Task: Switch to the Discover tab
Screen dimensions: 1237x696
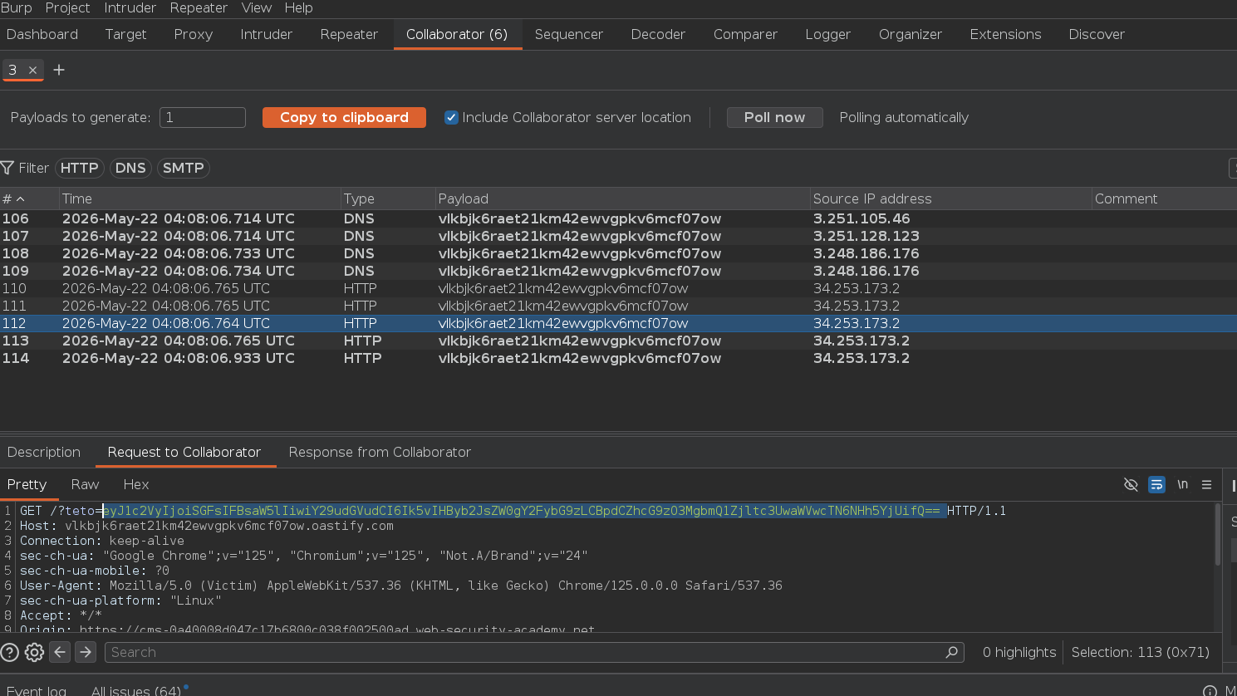Action: [1097, 34]
